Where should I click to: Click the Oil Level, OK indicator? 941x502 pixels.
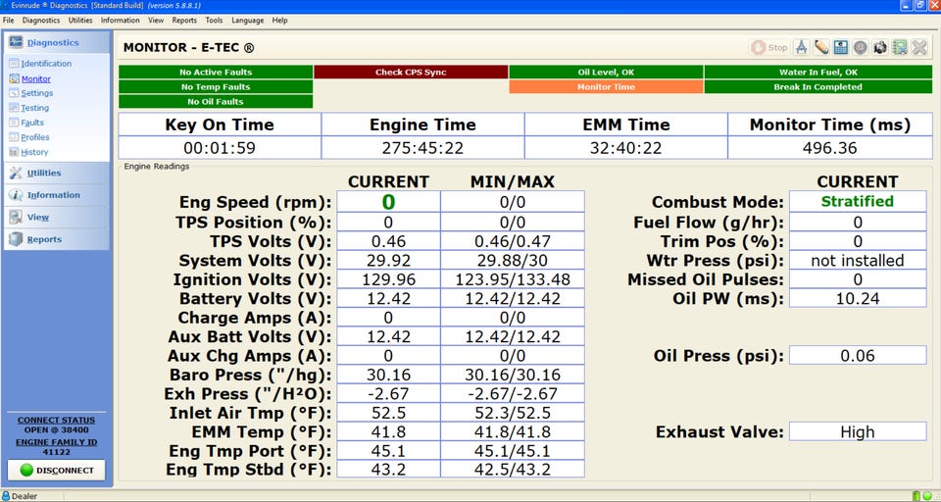click(x=606, y=72)
